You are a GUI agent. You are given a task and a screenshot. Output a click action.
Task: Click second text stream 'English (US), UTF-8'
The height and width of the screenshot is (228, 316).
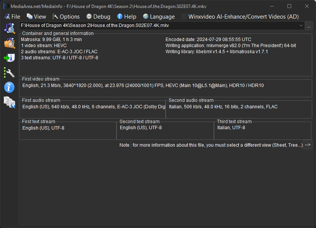(x=140, y=128)
